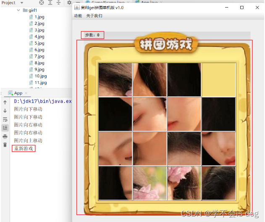This screenshot has width=265, height=222.
Task: Clear console with trash icon
Action: pyautogui.click(x=5, y=145)
